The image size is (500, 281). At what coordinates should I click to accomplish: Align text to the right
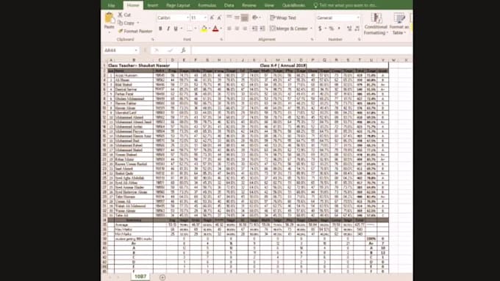(x=245, y=29)
